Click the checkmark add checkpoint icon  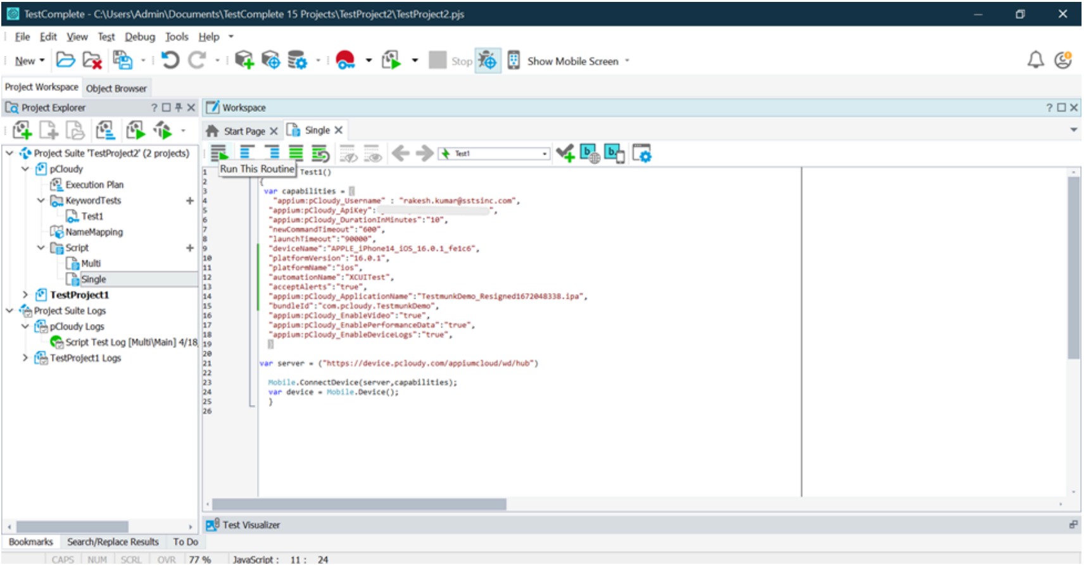[x=565, y=153]
